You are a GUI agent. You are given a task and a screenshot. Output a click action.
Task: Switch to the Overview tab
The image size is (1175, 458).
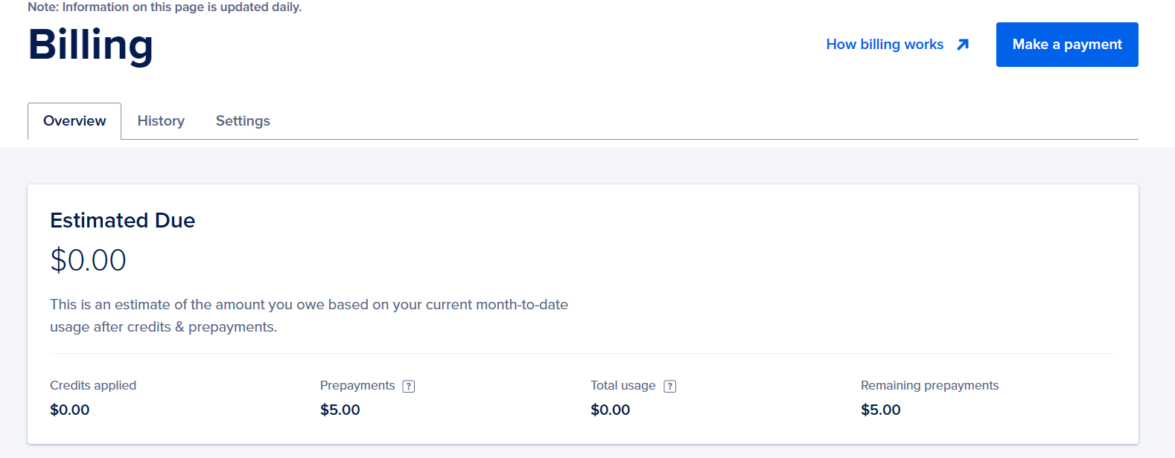point(74,121)
